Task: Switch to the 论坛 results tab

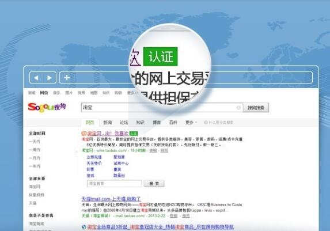Action: click(124, 123)
